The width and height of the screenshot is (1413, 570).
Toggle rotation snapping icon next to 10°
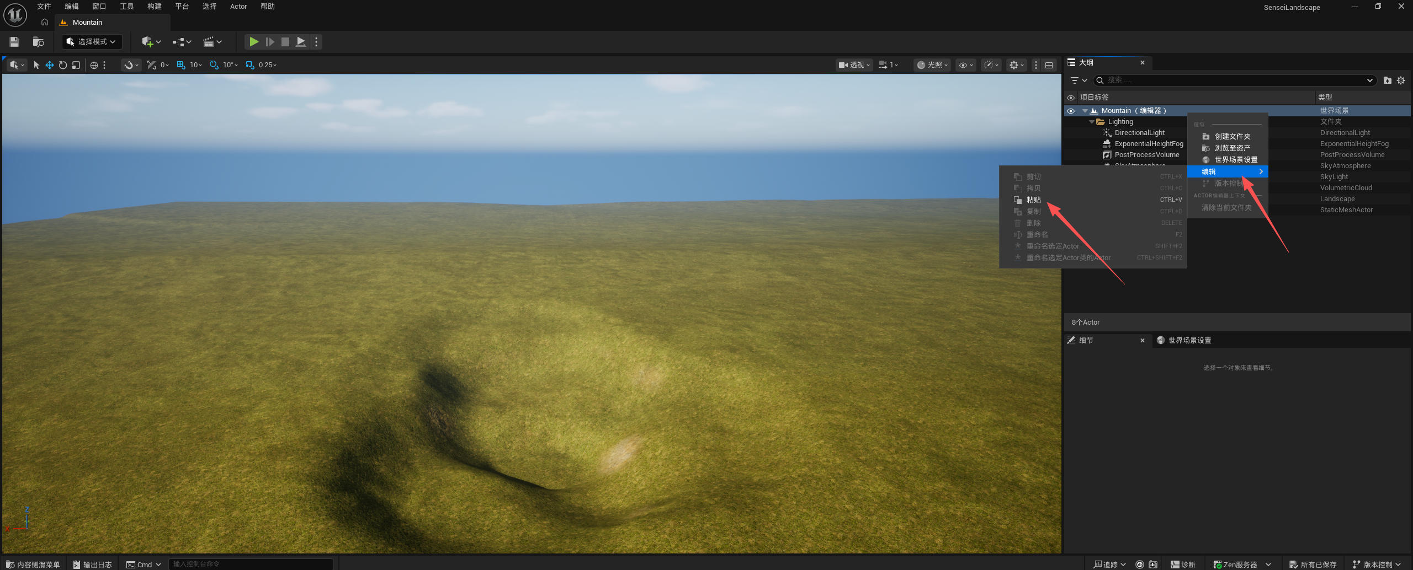coord(214,65)
